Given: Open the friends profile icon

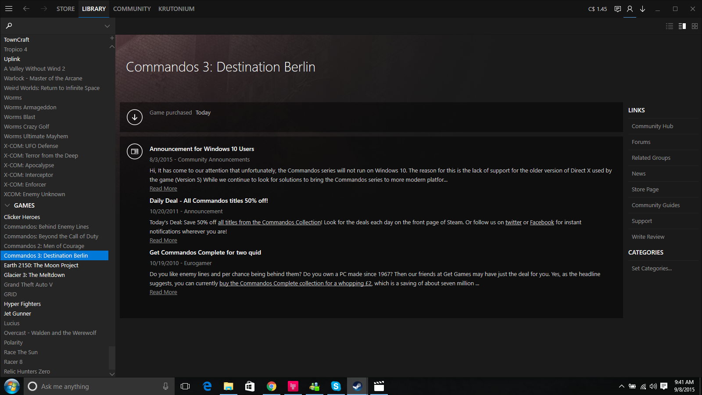Looking at the screenshot, I should pyautogui.click(x=630, y=9).
